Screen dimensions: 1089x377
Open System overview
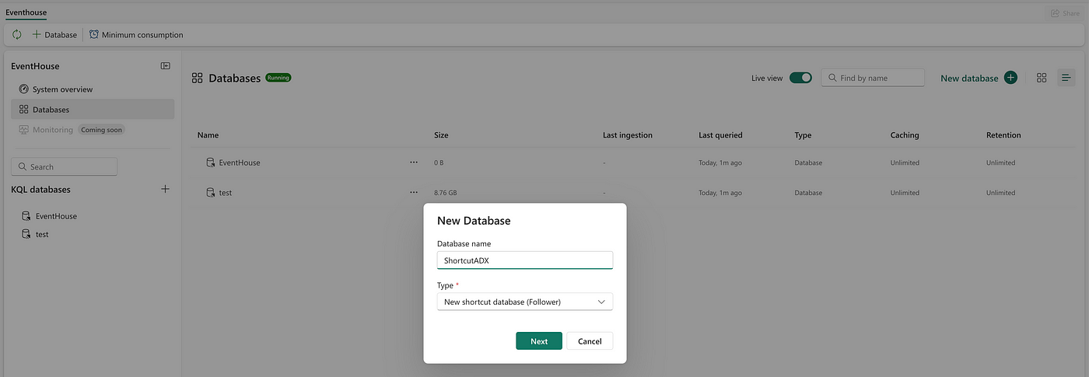(x=93, y=89)
